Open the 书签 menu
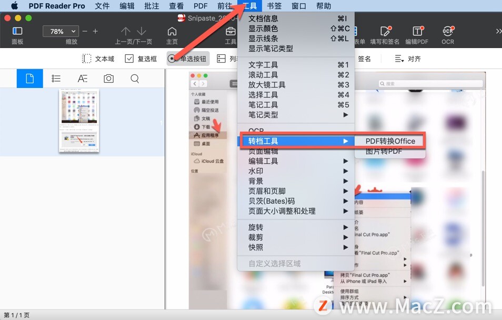 click(x=274, y=6)
